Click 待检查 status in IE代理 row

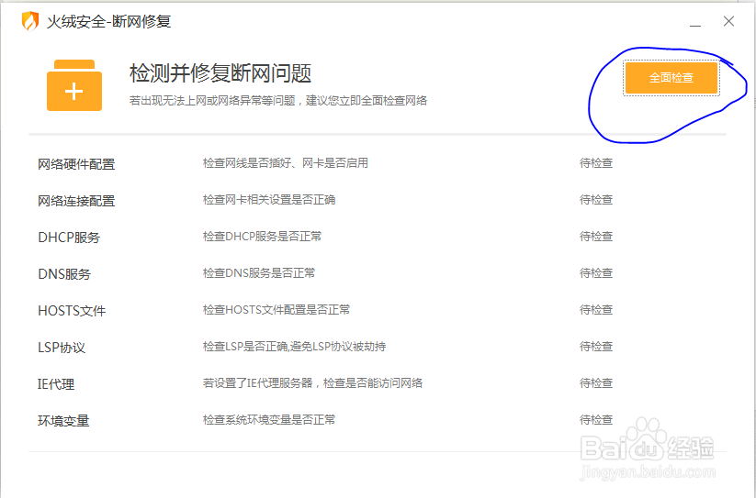[596, 383]
